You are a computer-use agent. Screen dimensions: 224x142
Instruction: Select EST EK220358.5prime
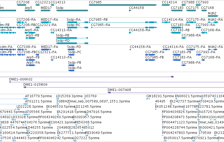point(41,133)
